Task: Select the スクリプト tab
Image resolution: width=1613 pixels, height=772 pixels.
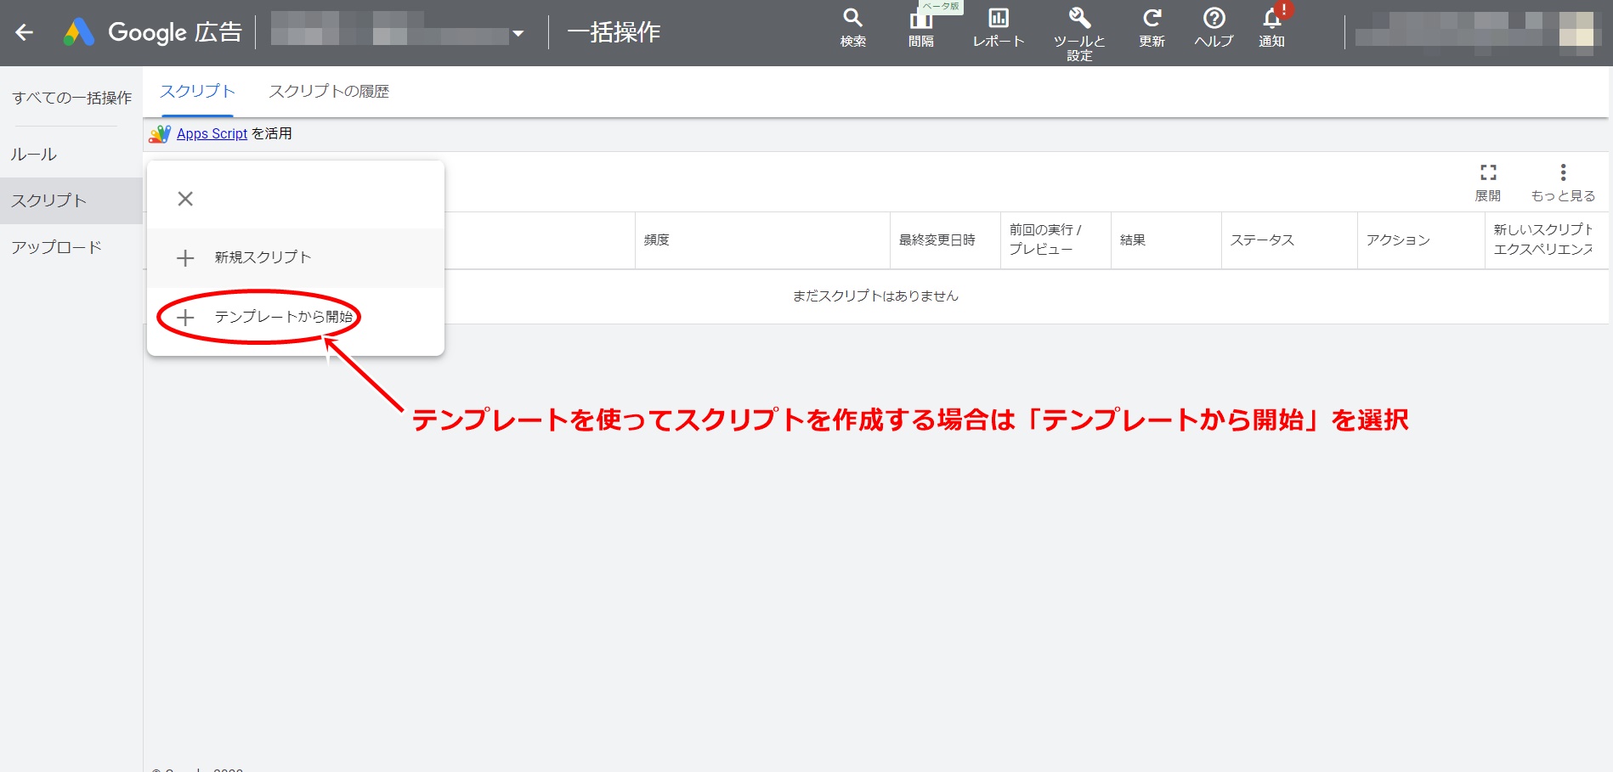Action: coord(197,91)
